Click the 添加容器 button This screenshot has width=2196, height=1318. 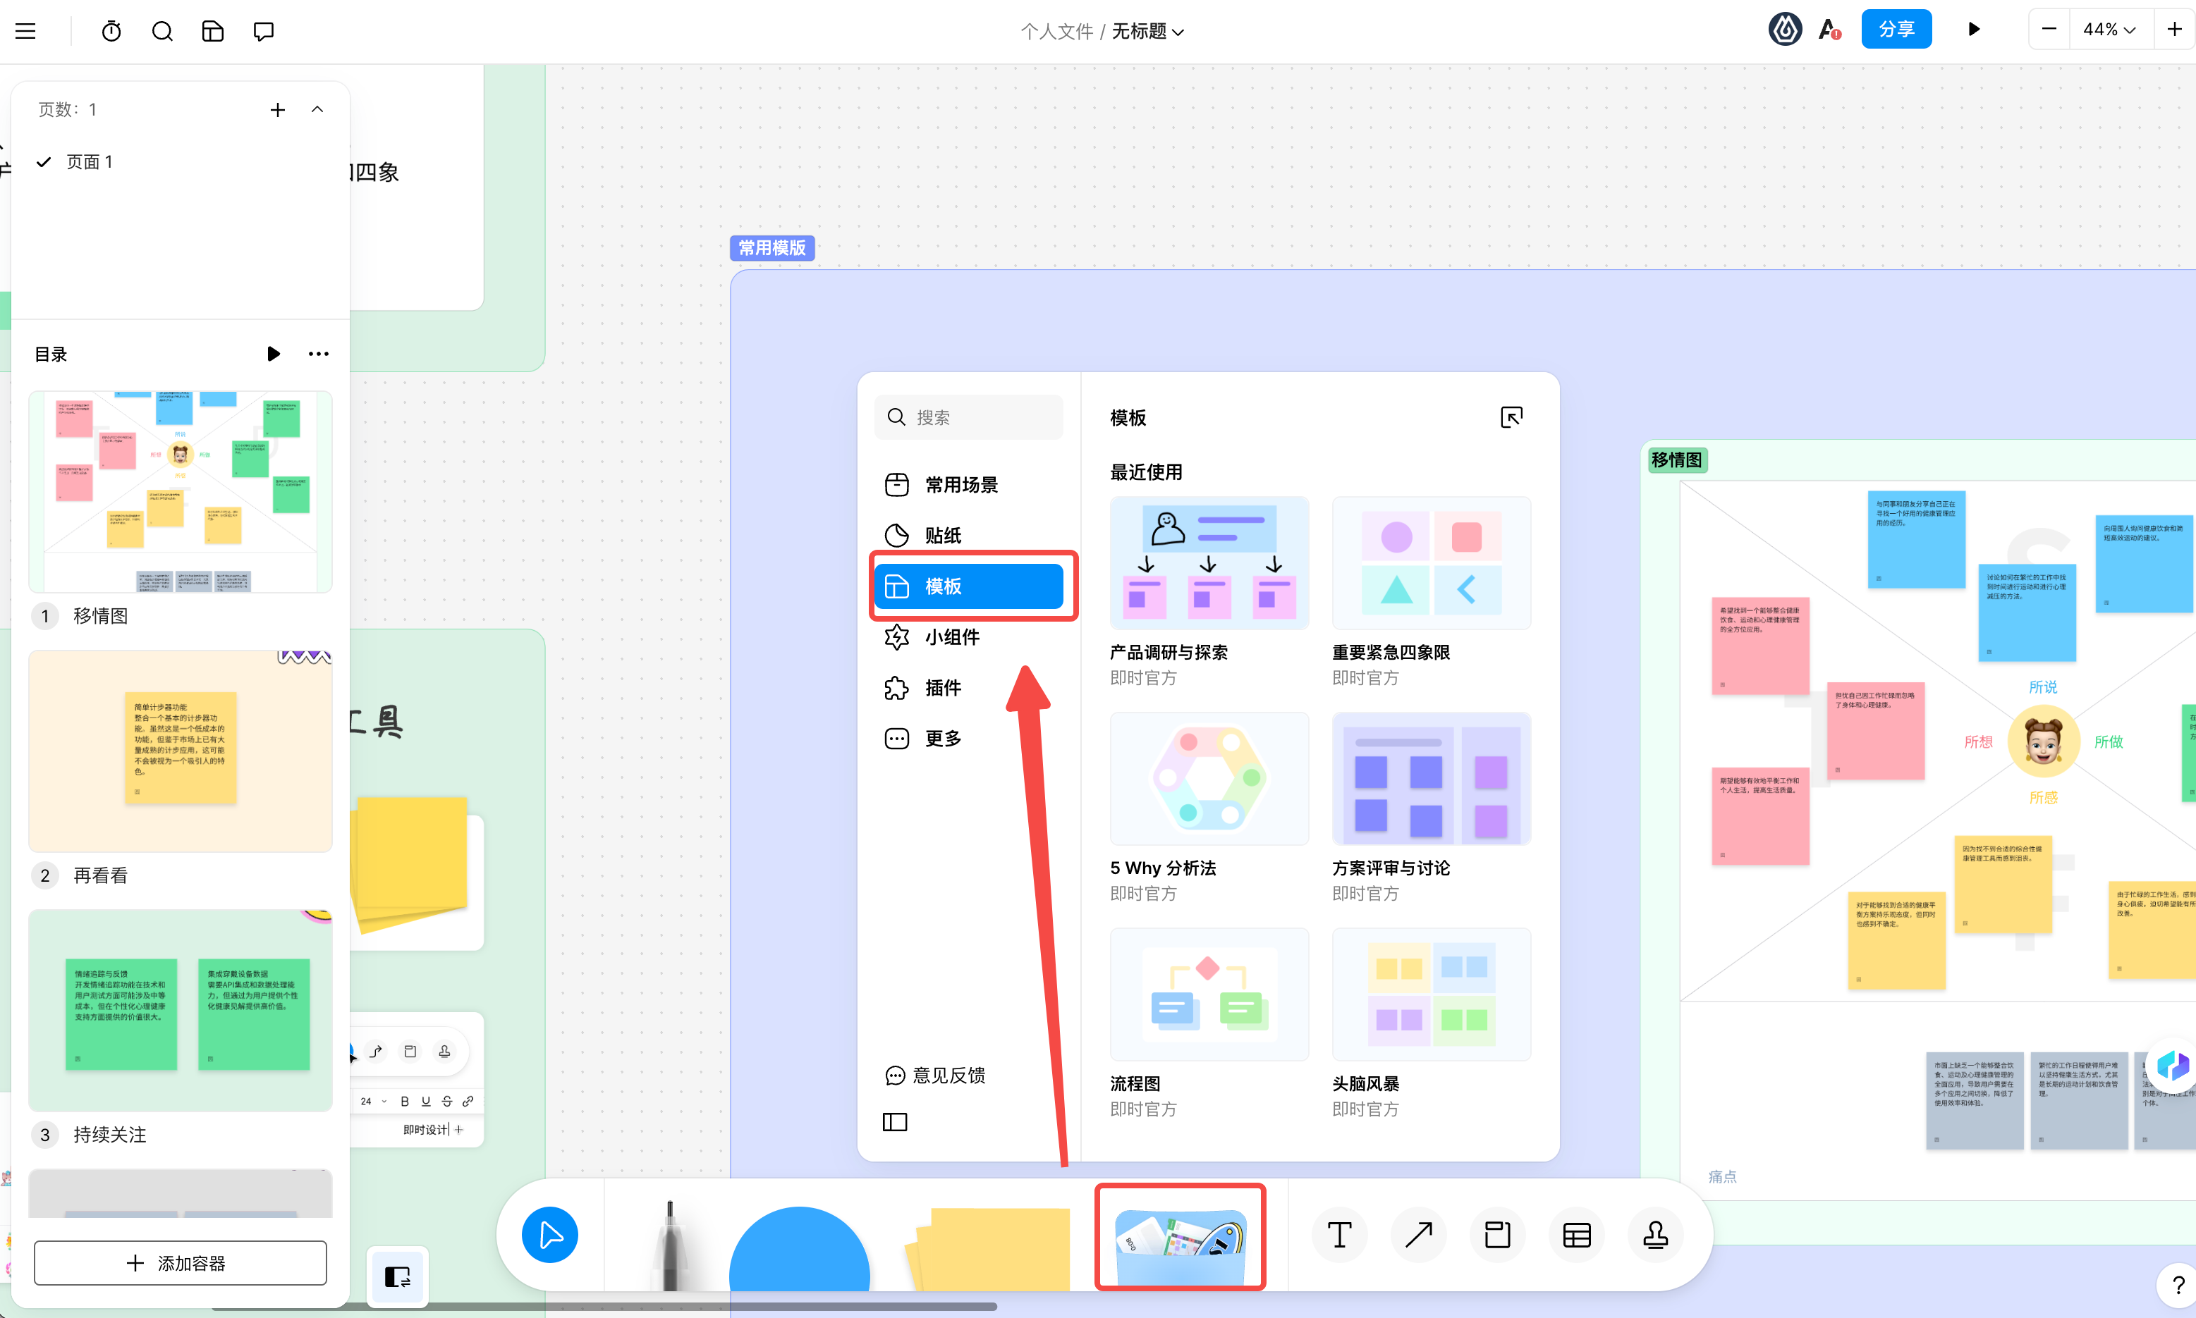tap(181, 1263)
